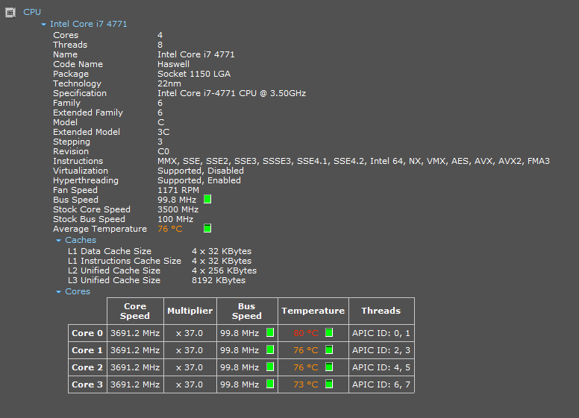Select the Code Name value Haswell

tap(173, 64)
